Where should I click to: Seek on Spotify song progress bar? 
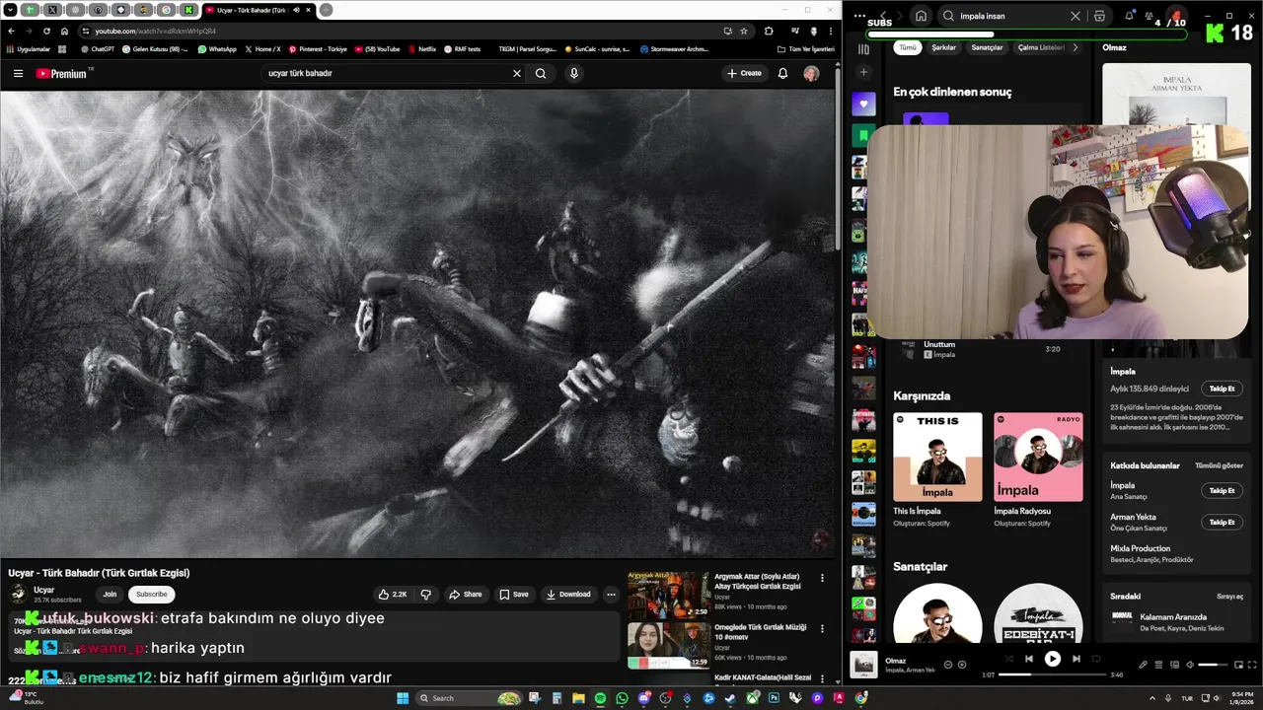point(1052,674)
